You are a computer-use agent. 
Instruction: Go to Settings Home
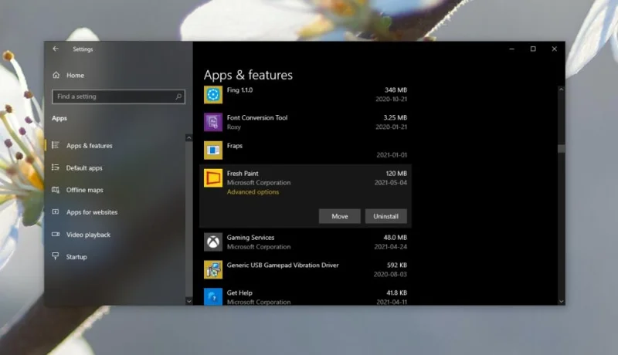click(x=75, y=75)
